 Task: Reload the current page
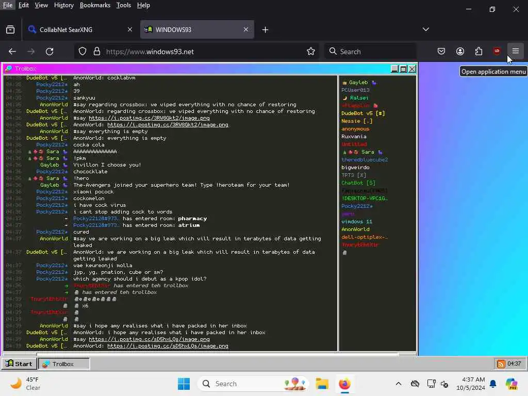[49, 51]
